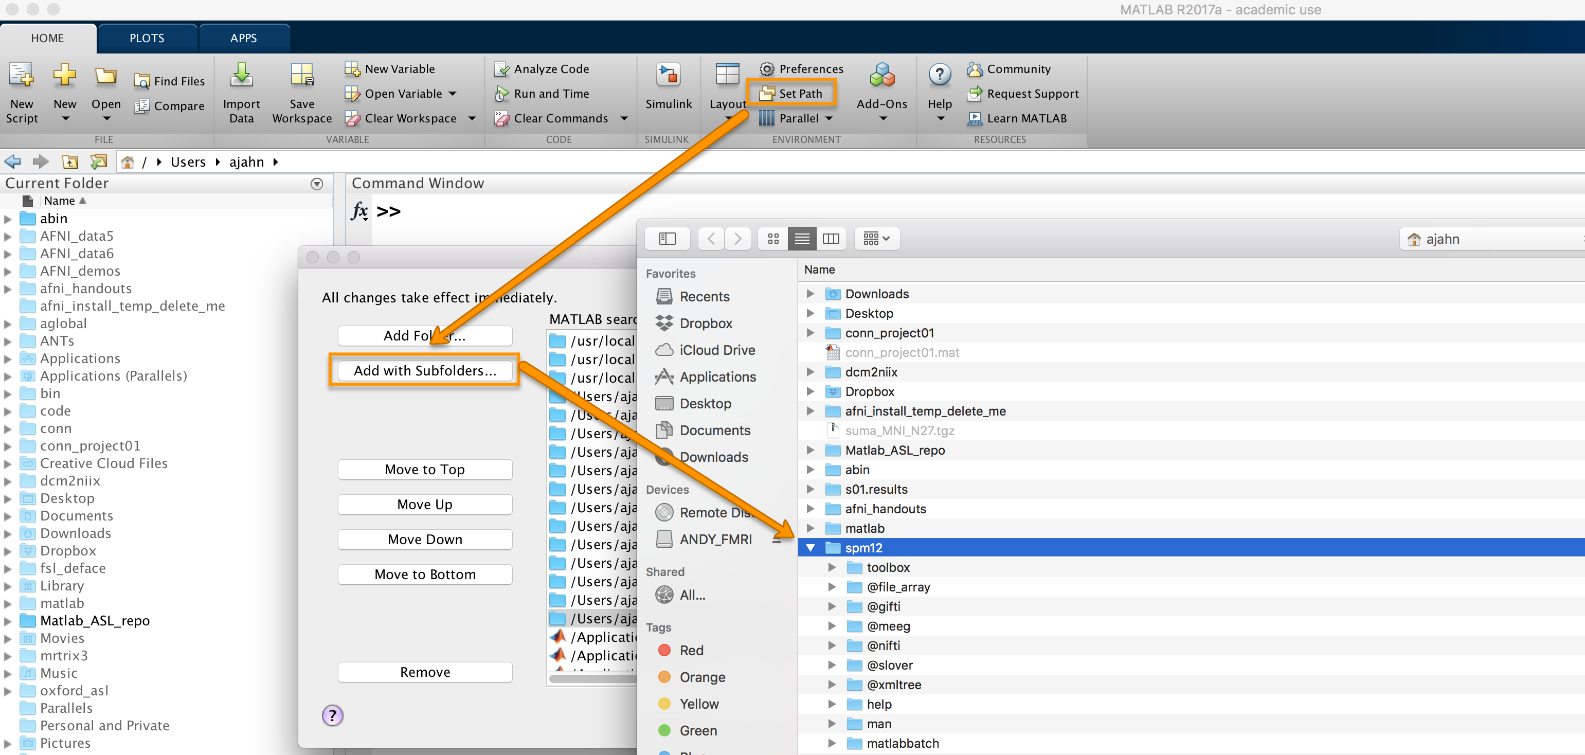The height and width of the screenshot is (755, 1585).
Task: Click the Add-Ons icon
Action: tap(881, 75)
